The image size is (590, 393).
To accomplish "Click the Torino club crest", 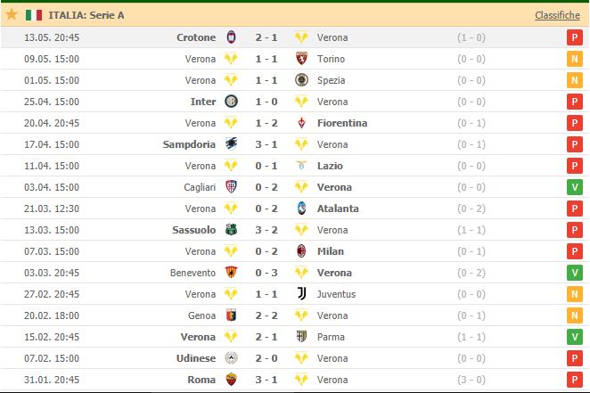I will click(x=301, y=59).
